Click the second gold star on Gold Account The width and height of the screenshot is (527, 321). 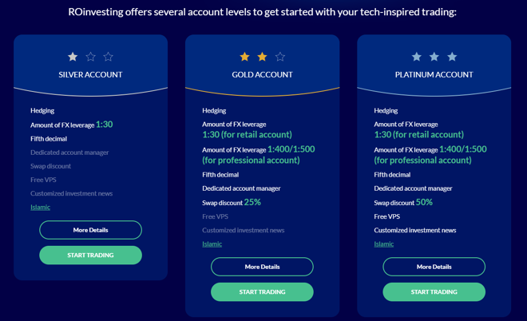[262, 57]
